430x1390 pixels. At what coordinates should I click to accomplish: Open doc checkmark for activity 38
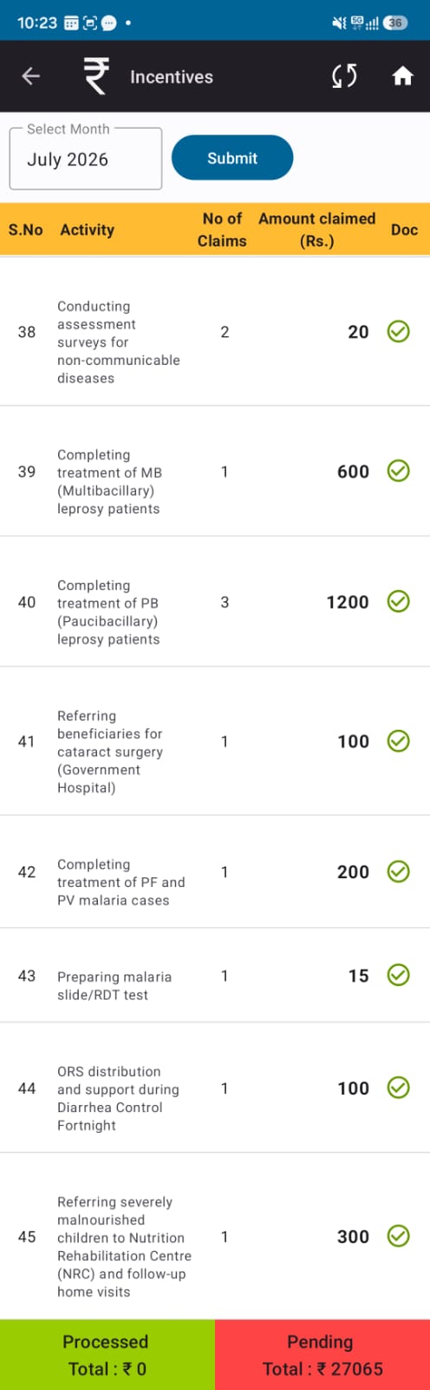coord(398,331)
